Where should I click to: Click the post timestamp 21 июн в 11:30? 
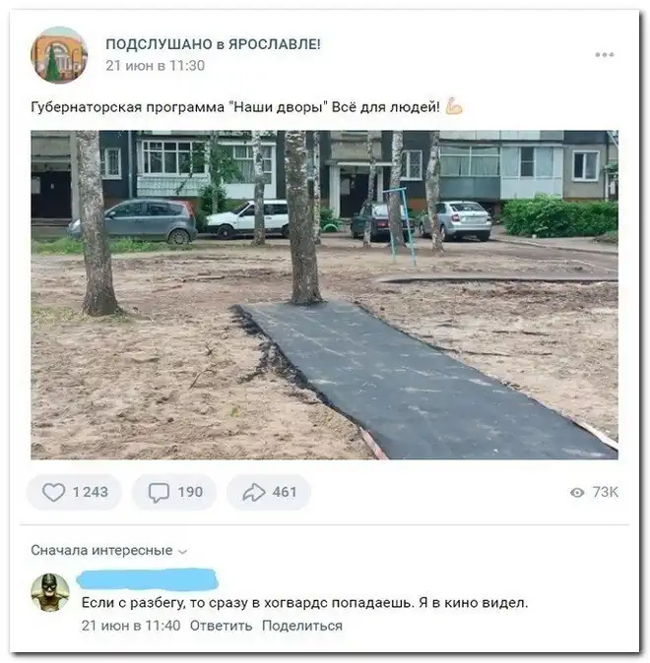155,66
